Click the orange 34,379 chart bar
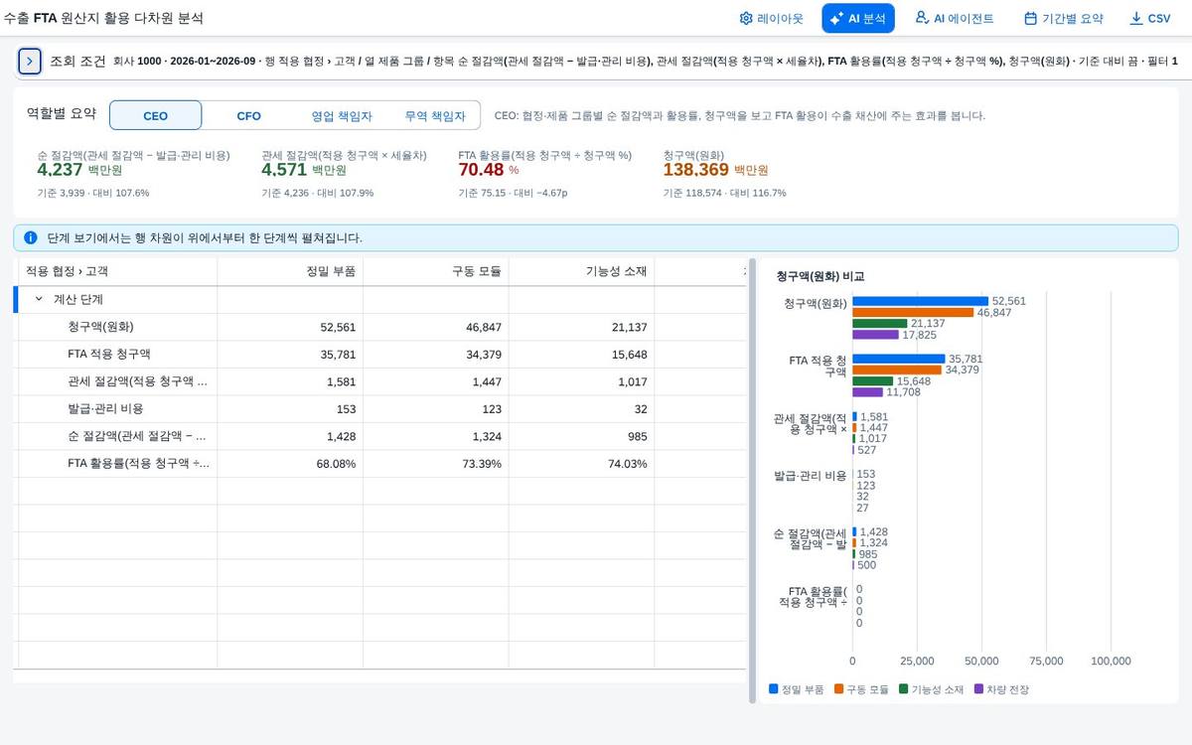 tap(897, 370)
